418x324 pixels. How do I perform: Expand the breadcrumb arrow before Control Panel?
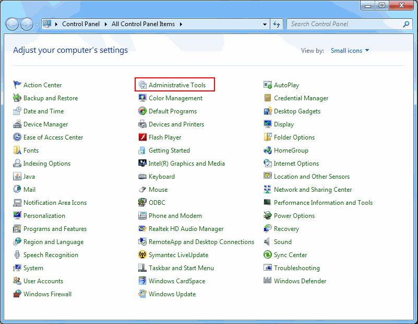pyautogui.click(x=56, y=24)
